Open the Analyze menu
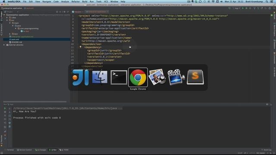 [x=65, y=1]
